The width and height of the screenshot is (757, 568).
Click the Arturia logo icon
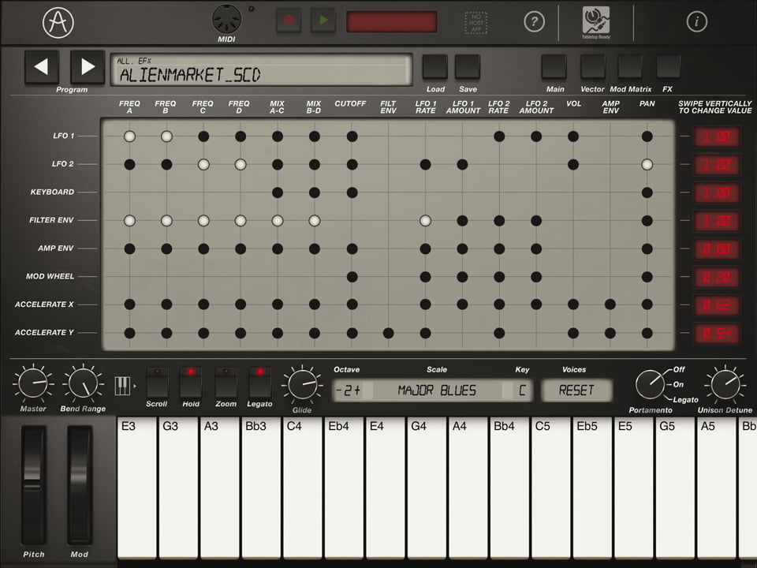58,22
